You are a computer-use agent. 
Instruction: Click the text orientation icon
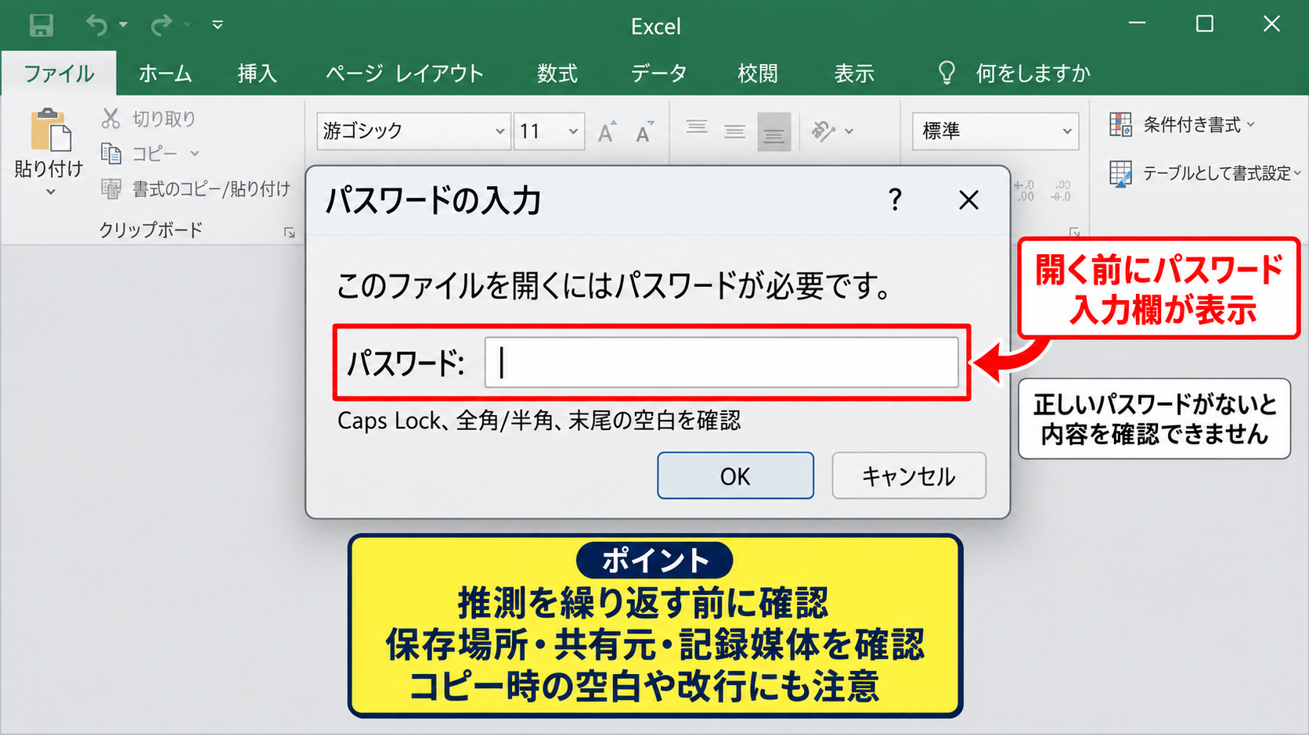[x=824, y=131]
